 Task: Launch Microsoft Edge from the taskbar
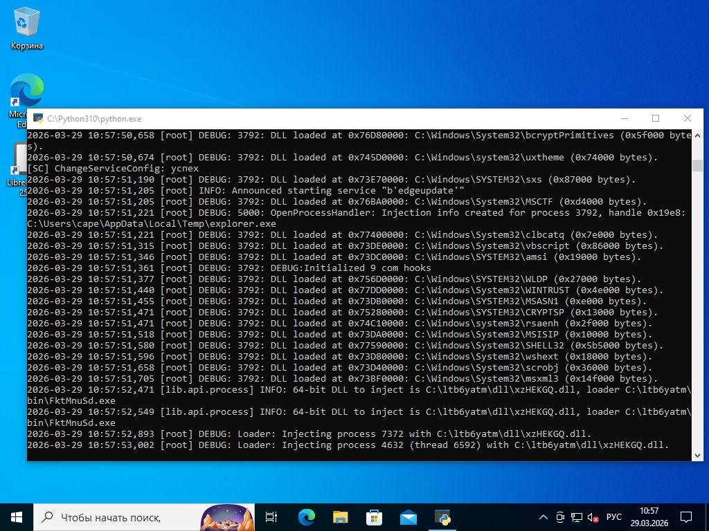coord(306,517)
